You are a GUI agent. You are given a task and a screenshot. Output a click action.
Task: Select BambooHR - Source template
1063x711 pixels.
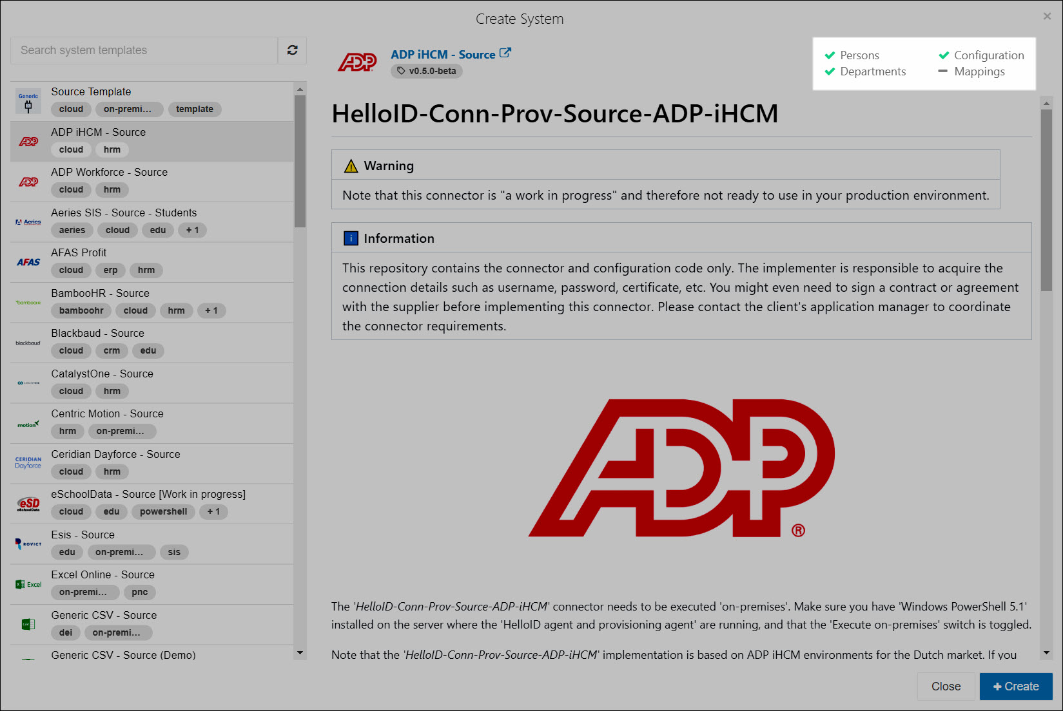pyautogui.click(x=151, y=303)
